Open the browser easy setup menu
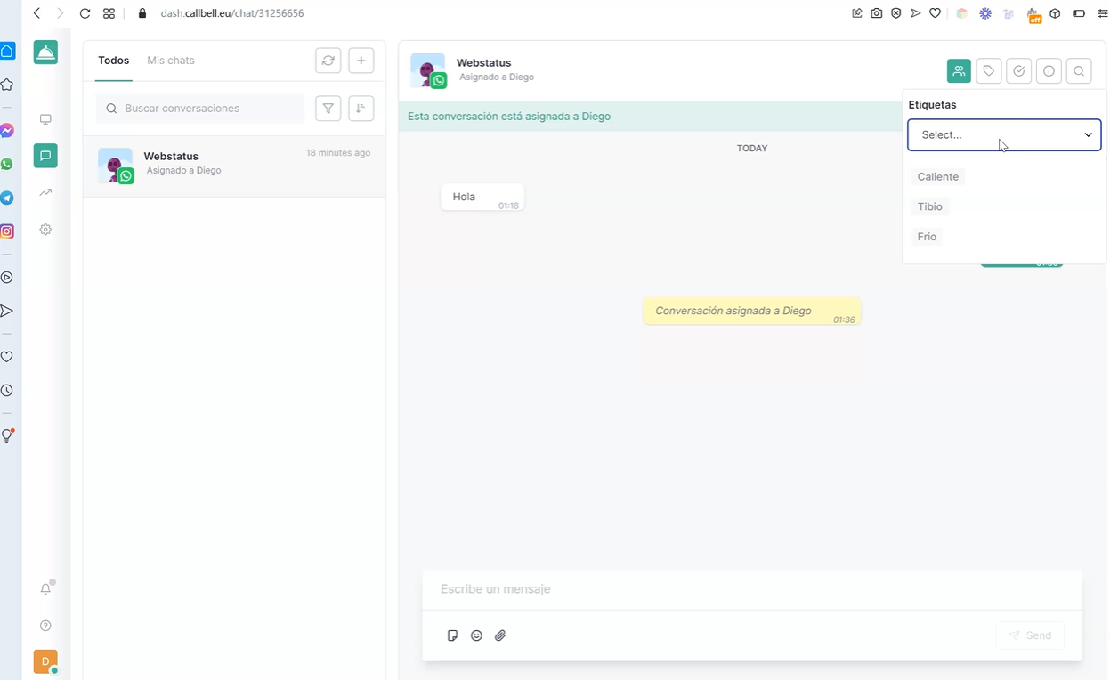The image size is (1110, 680). 1102,13
